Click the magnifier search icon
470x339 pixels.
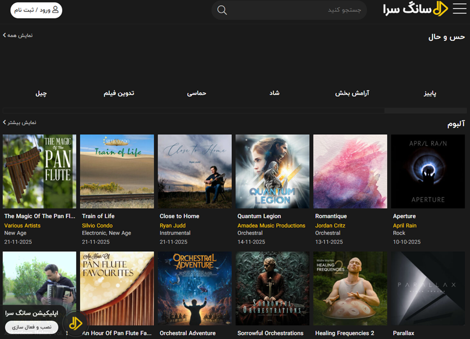pyautogui.click(x=222, y=10)
